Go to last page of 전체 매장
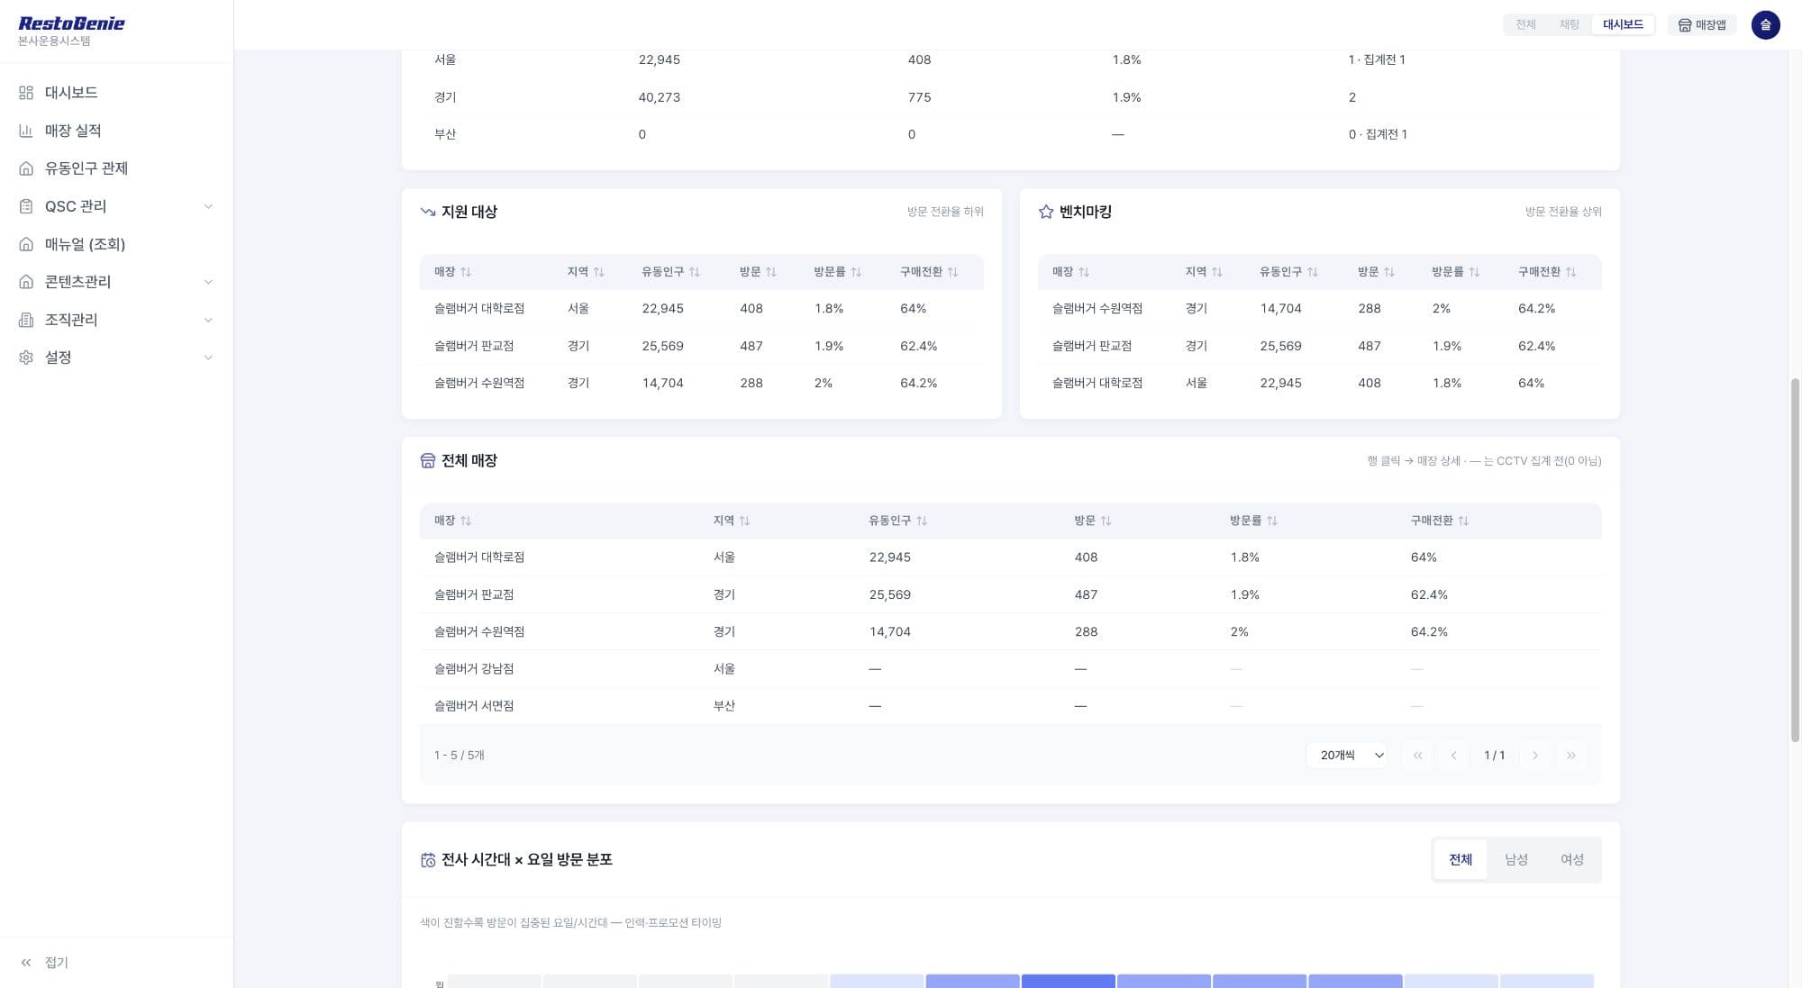The image size is (1802, 988). [1571, 756]
